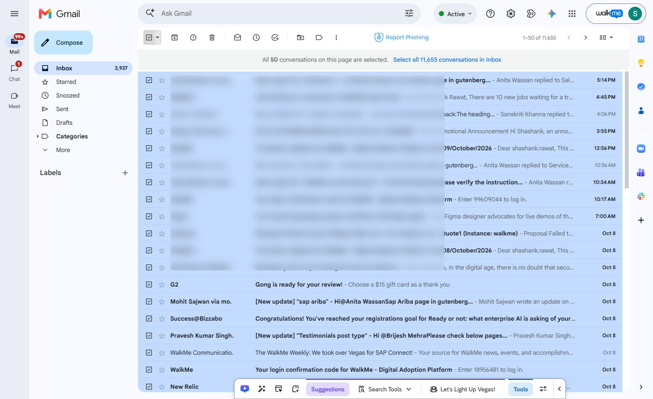Snooze selected conversations
This screenshot has height=399, width=653.
(x=256, y=37)
